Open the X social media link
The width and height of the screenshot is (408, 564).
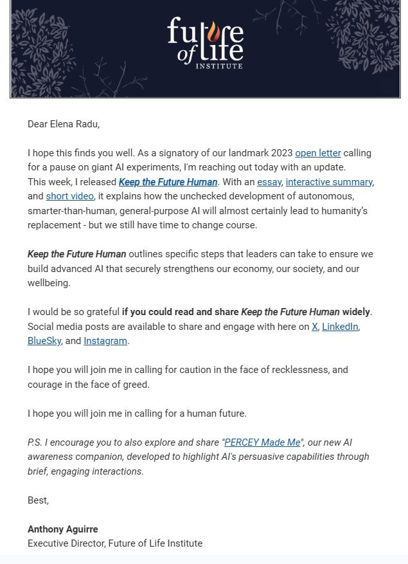[x=315, y=327]
